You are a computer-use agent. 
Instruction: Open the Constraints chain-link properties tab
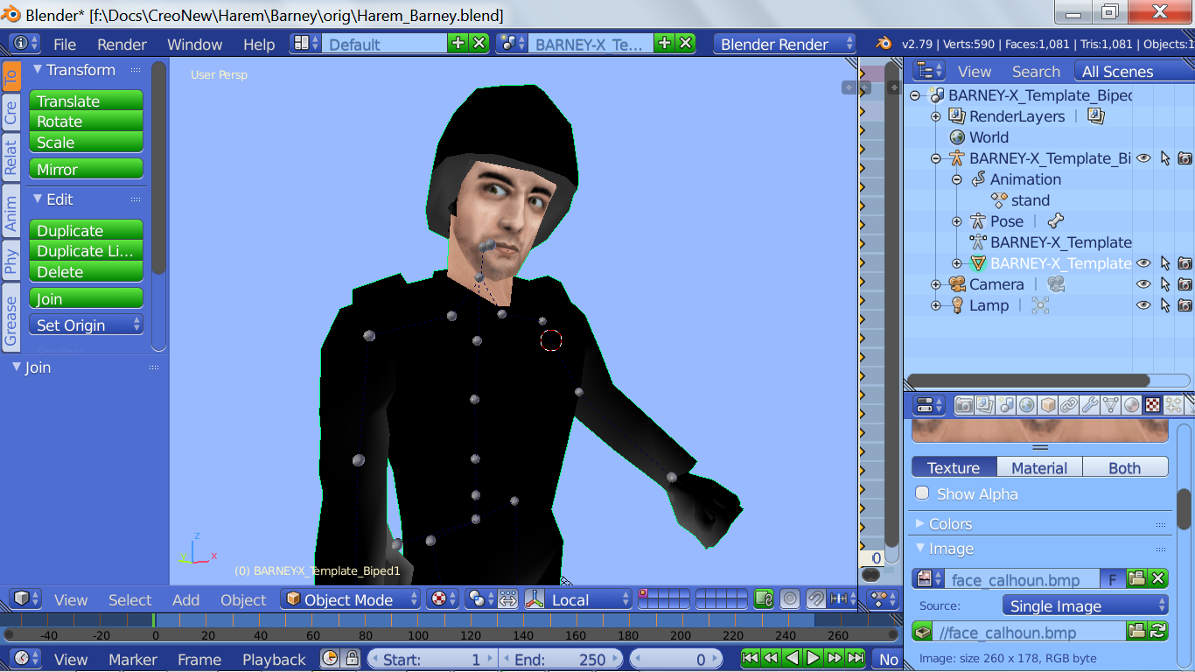tap(1068, 405)
